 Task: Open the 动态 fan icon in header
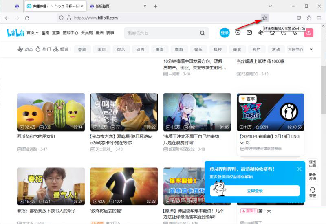[x=261, y=33]
